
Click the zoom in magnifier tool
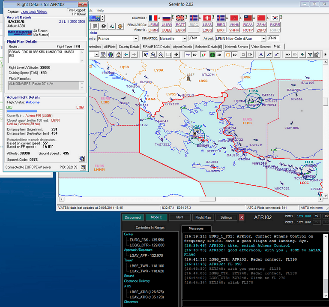pos(153,55)
